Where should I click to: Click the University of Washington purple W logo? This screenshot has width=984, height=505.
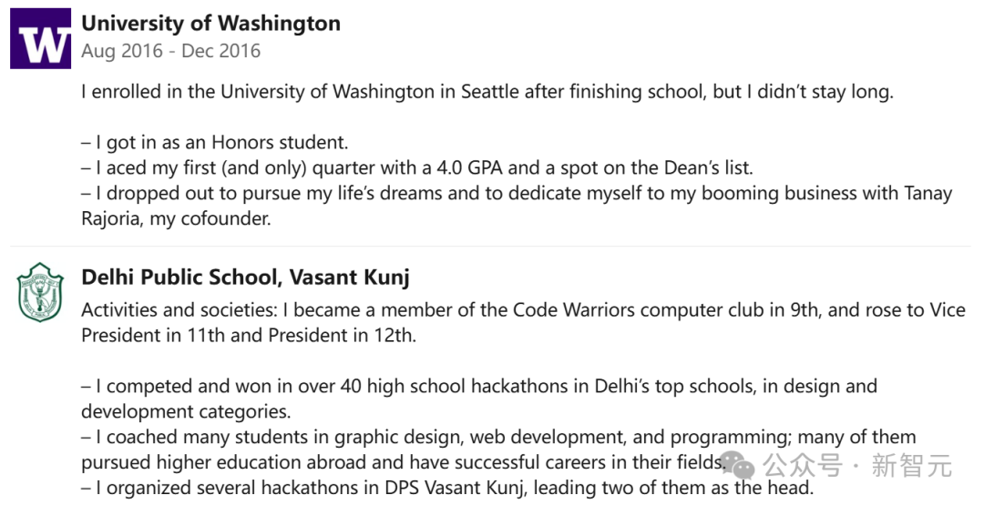click(41, 38)
